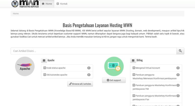Open the Apache category heading
This screenshot has width=195, height=106.
51,60
